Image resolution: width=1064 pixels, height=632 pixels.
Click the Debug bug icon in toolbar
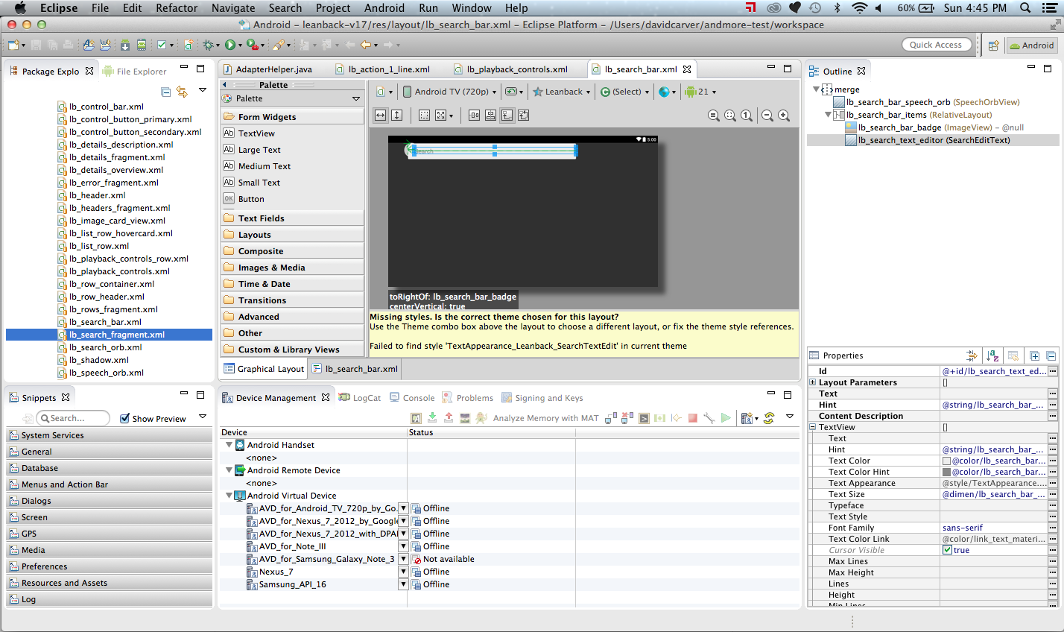pyautogui.click(x=208, y=45)
